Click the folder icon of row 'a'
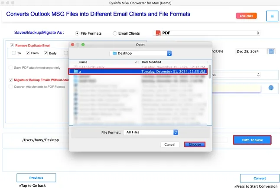The image size is (280, 192). click(76, 71)
